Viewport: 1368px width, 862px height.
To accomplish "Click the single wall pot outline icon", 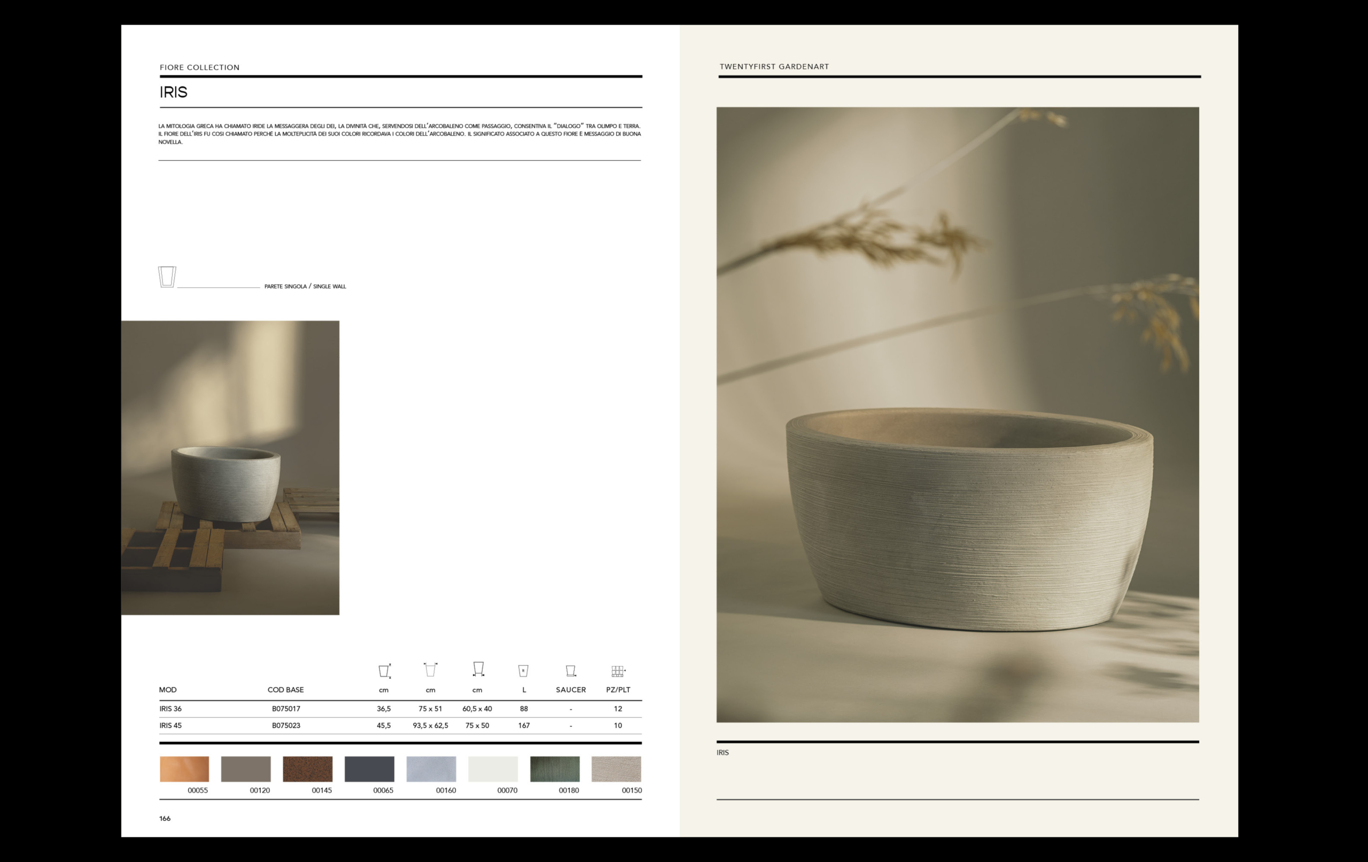I will 167,277.
